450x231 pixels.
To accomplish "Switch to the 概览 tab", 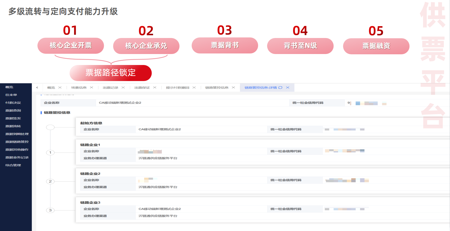I will point(51,88).
